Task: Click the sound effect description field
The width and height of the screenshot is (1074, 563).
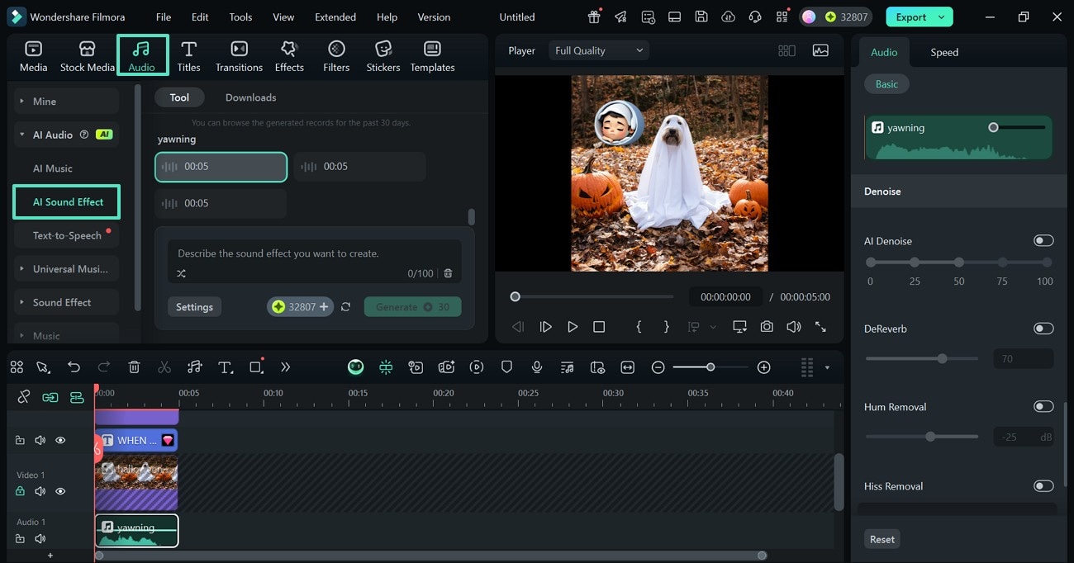Action: (x=314, y=253)
